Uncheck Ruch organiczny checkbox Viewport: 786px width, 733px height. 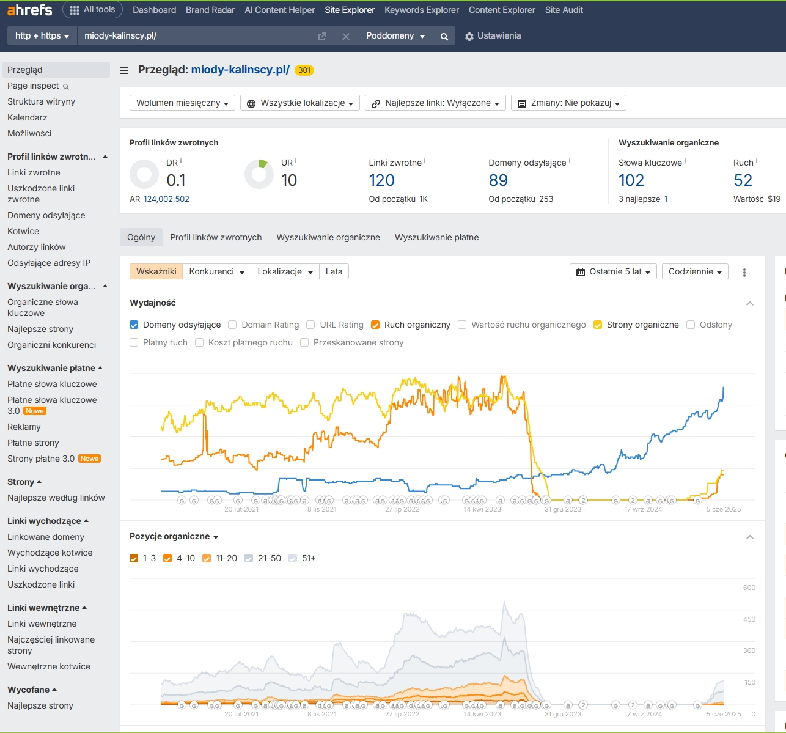pyautogui.click(x=375, y=325)
